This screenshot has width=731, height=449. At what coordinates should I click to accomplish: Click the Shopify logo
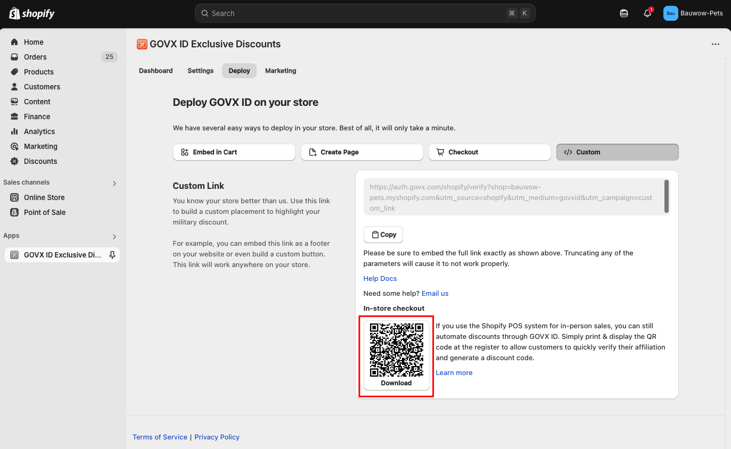(x=32, y=13)
